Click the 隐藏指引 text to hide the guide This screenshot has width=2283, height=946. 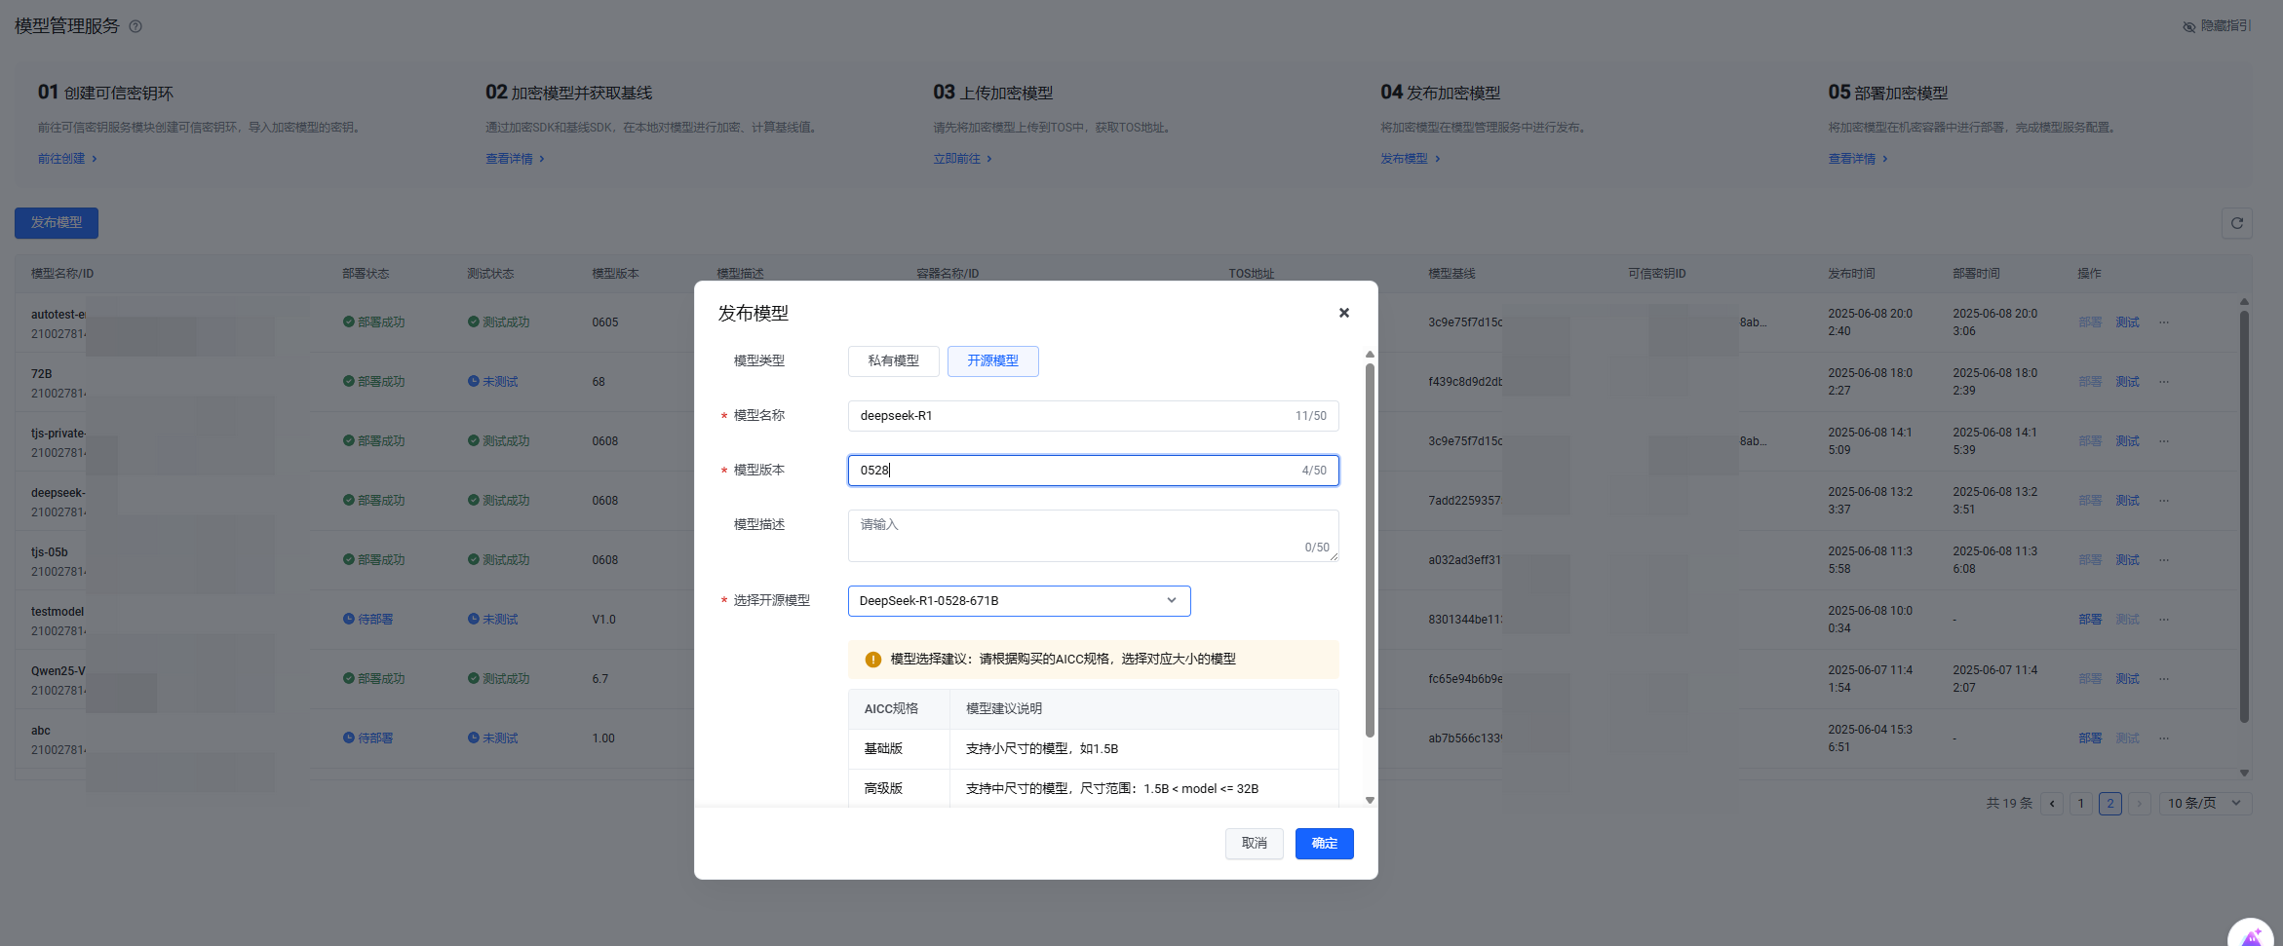(x=2226, y=26)
